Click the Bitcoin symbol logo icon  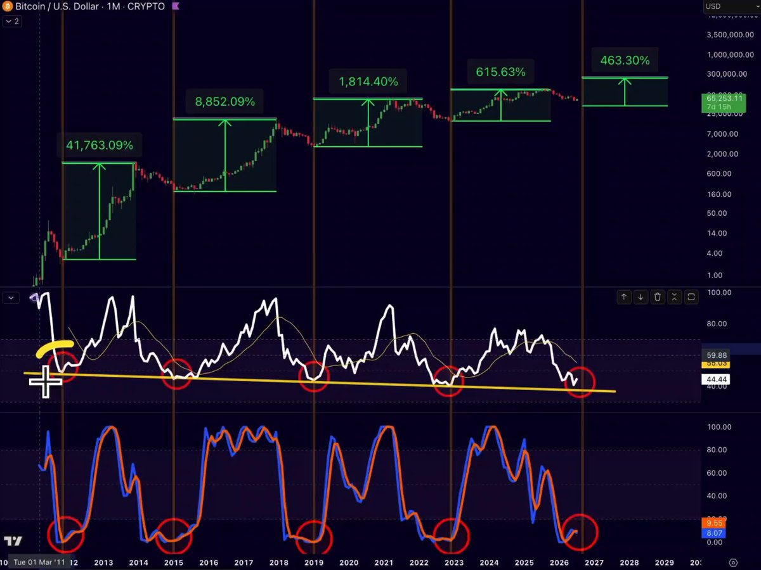(x=8, y=6)
